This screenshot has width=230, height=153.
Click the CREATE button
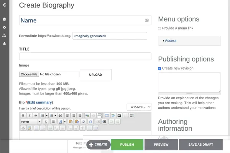point(98,145)
